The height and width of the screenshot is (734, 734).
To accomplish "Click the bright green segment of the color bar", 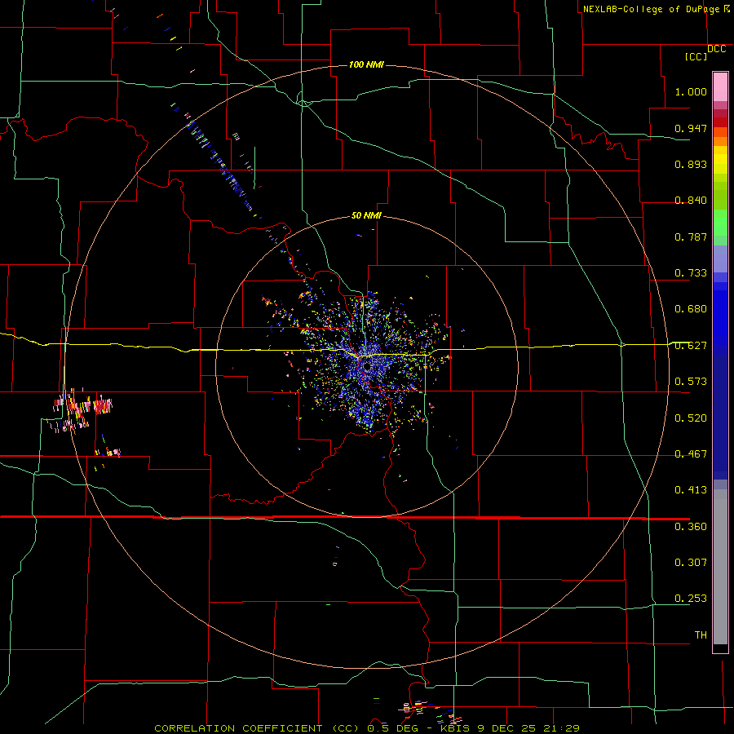I will coord(720,223).
